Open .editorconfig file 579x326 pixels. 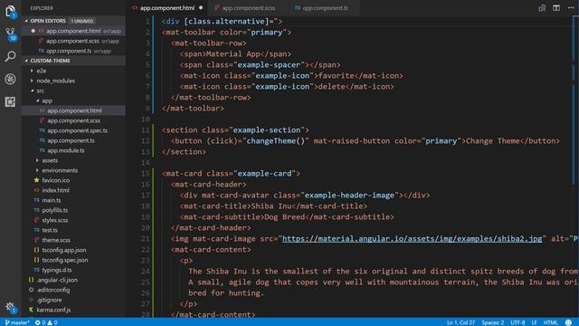click(x=73, y=290)
